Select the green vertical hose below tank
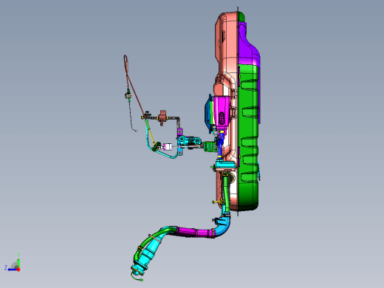This screenshot has height=288, width=384. (x=226, y=193)
